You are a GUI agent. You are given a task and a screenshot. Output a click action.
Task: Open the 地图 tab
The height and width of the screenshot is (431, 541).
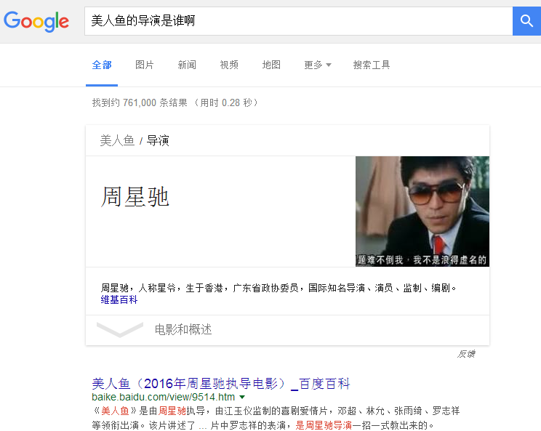(271, 65)
